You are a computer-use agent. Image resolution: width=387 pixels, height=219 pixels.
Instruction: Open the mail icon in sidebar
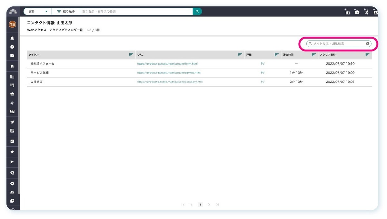(x=12, y=56)
